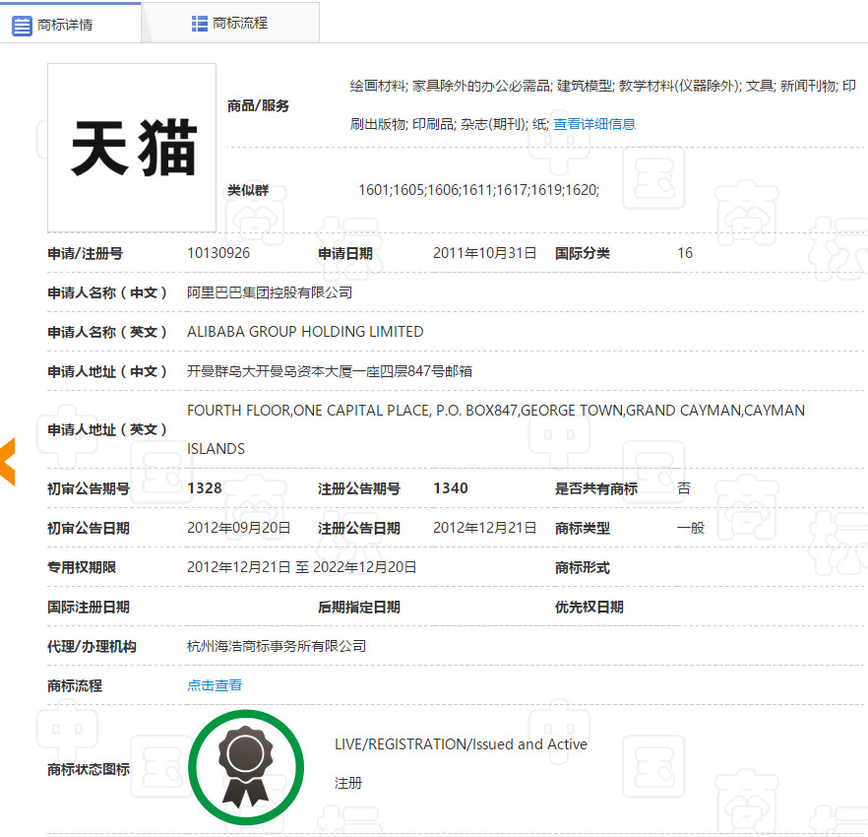The height and width of the screenshot is (837, 868).
Task: Click the 优先权日期 label
Action: [589, 608]
